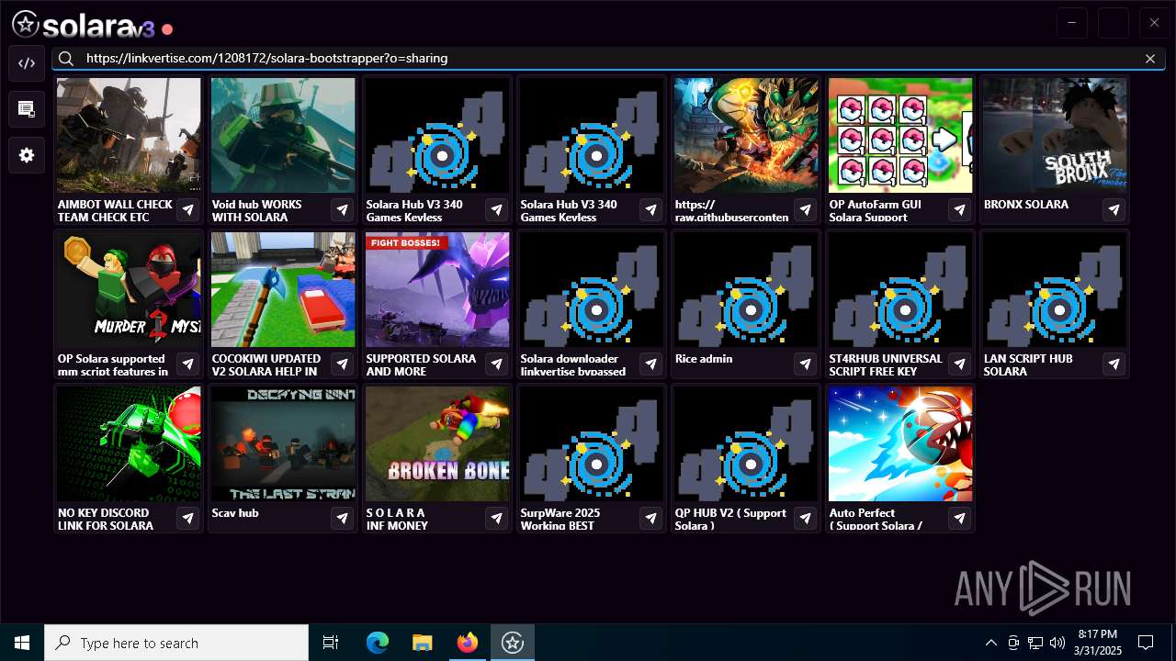
Task: Select the ST4RHUB UNIVERSAL SCRIPT FREE KEY title
Action: (886, 364)
